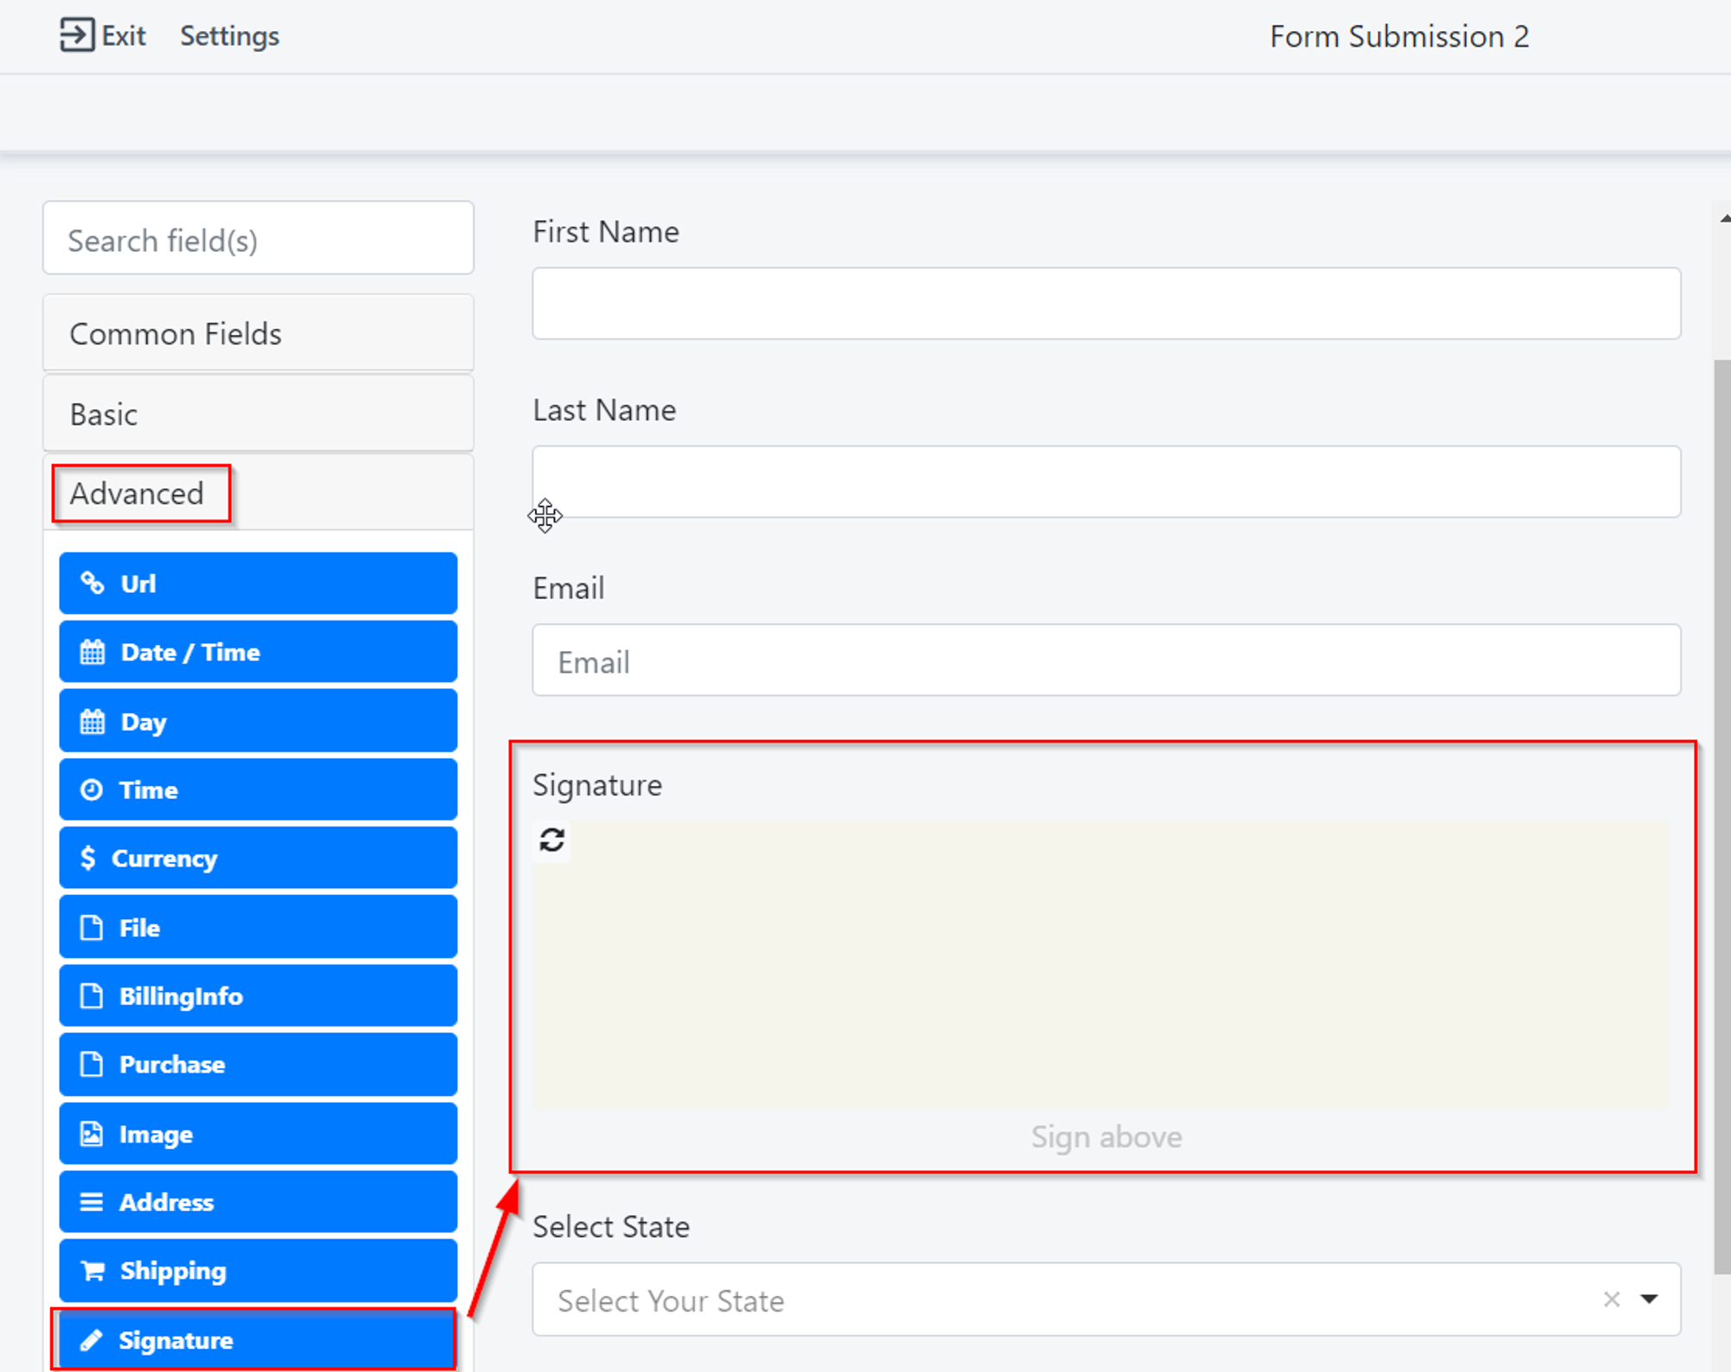Image resolution: width=1731 pixels, height=1372 pixels.
Task: Click the Exit arrow icon
Action: [x=76, y=35]
